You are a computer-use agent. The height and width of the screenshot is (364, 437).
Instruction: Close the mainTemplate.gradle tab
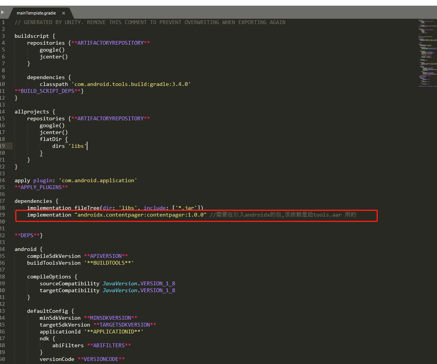pyautogui.click(x=63, y=13)
